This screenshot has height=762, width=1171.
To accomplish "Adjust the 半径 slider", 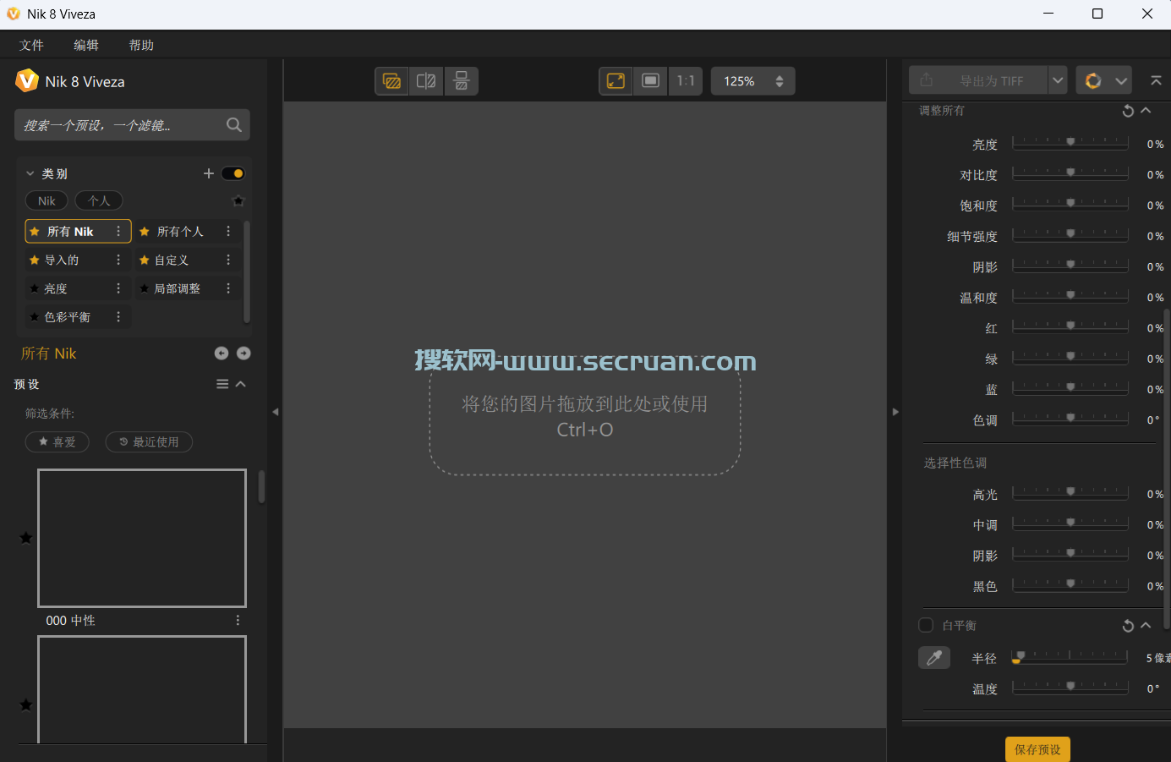I will (1070, 657).
